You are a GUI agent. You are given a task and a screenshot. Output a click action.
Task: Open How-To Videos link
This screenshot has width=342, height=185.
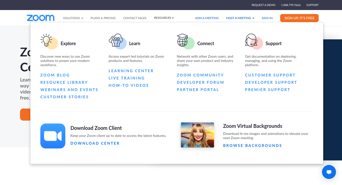(x=129, y=85)
